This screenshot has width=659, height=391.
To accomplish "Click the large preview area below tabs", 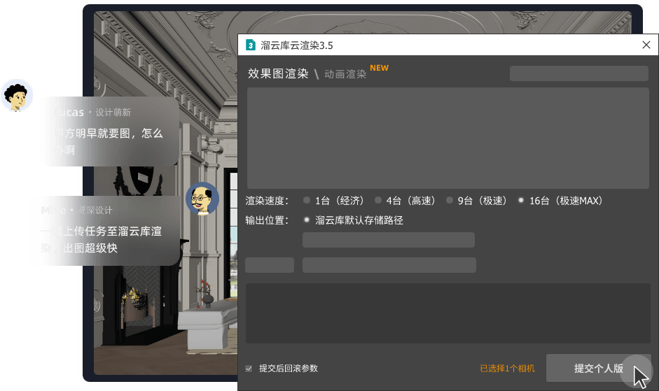I will (x=448, y=138).
